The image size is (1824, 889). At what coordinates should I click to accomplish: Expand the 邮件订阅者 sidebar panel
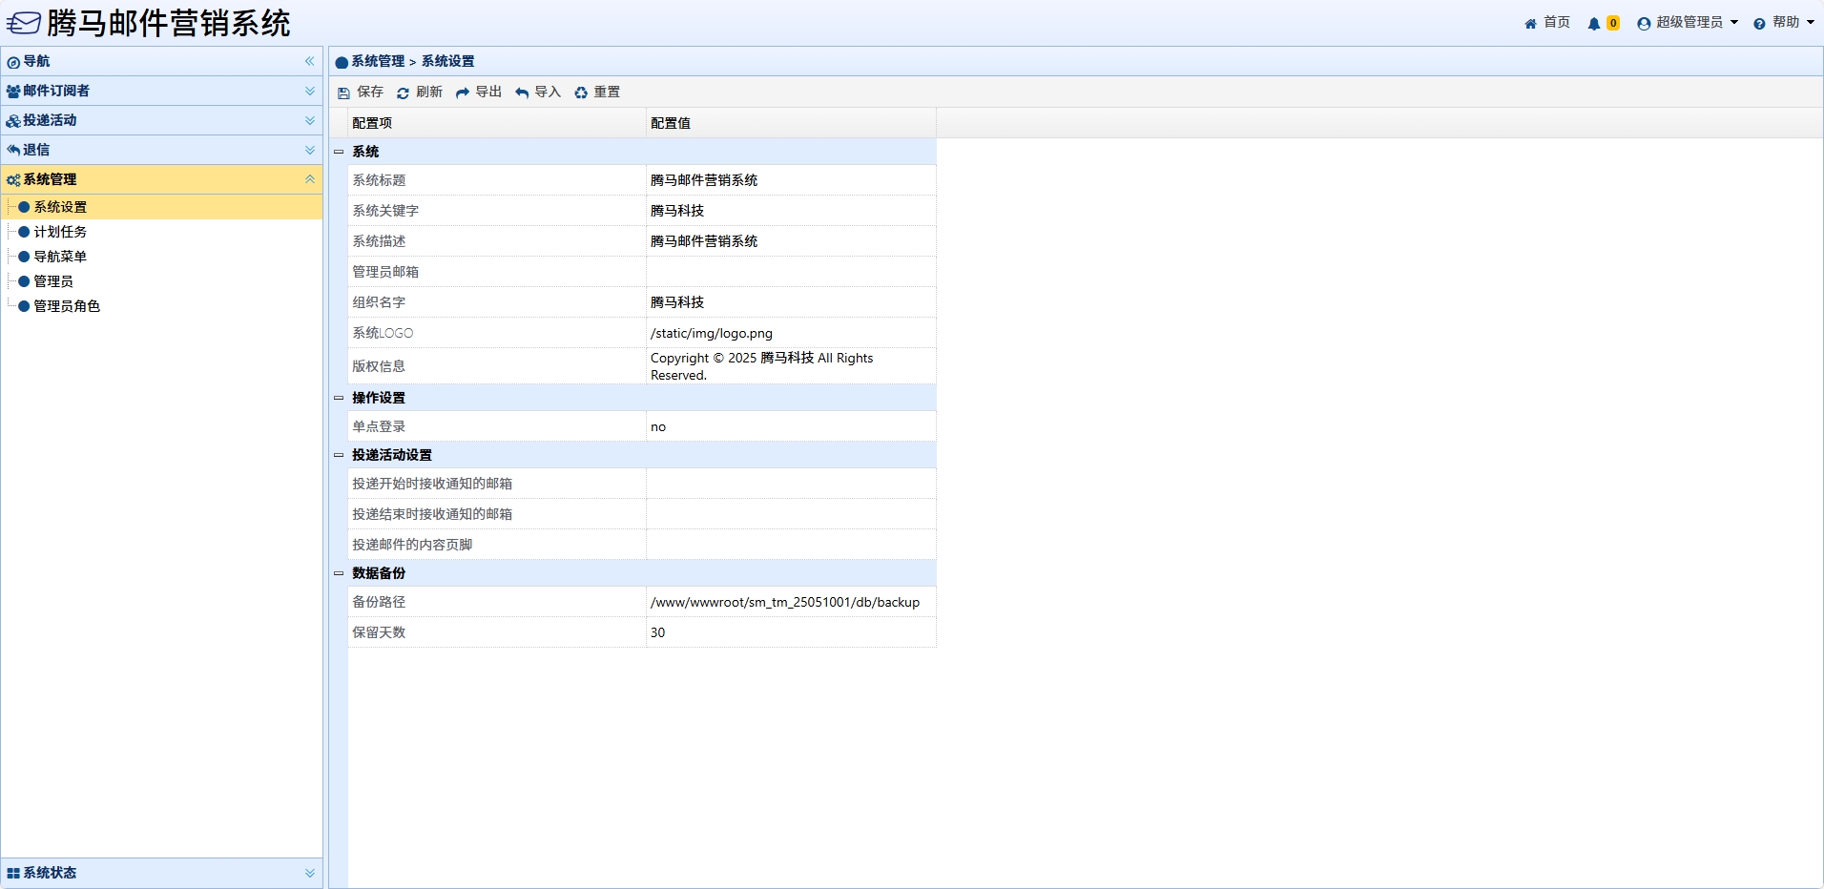[310, 91]
